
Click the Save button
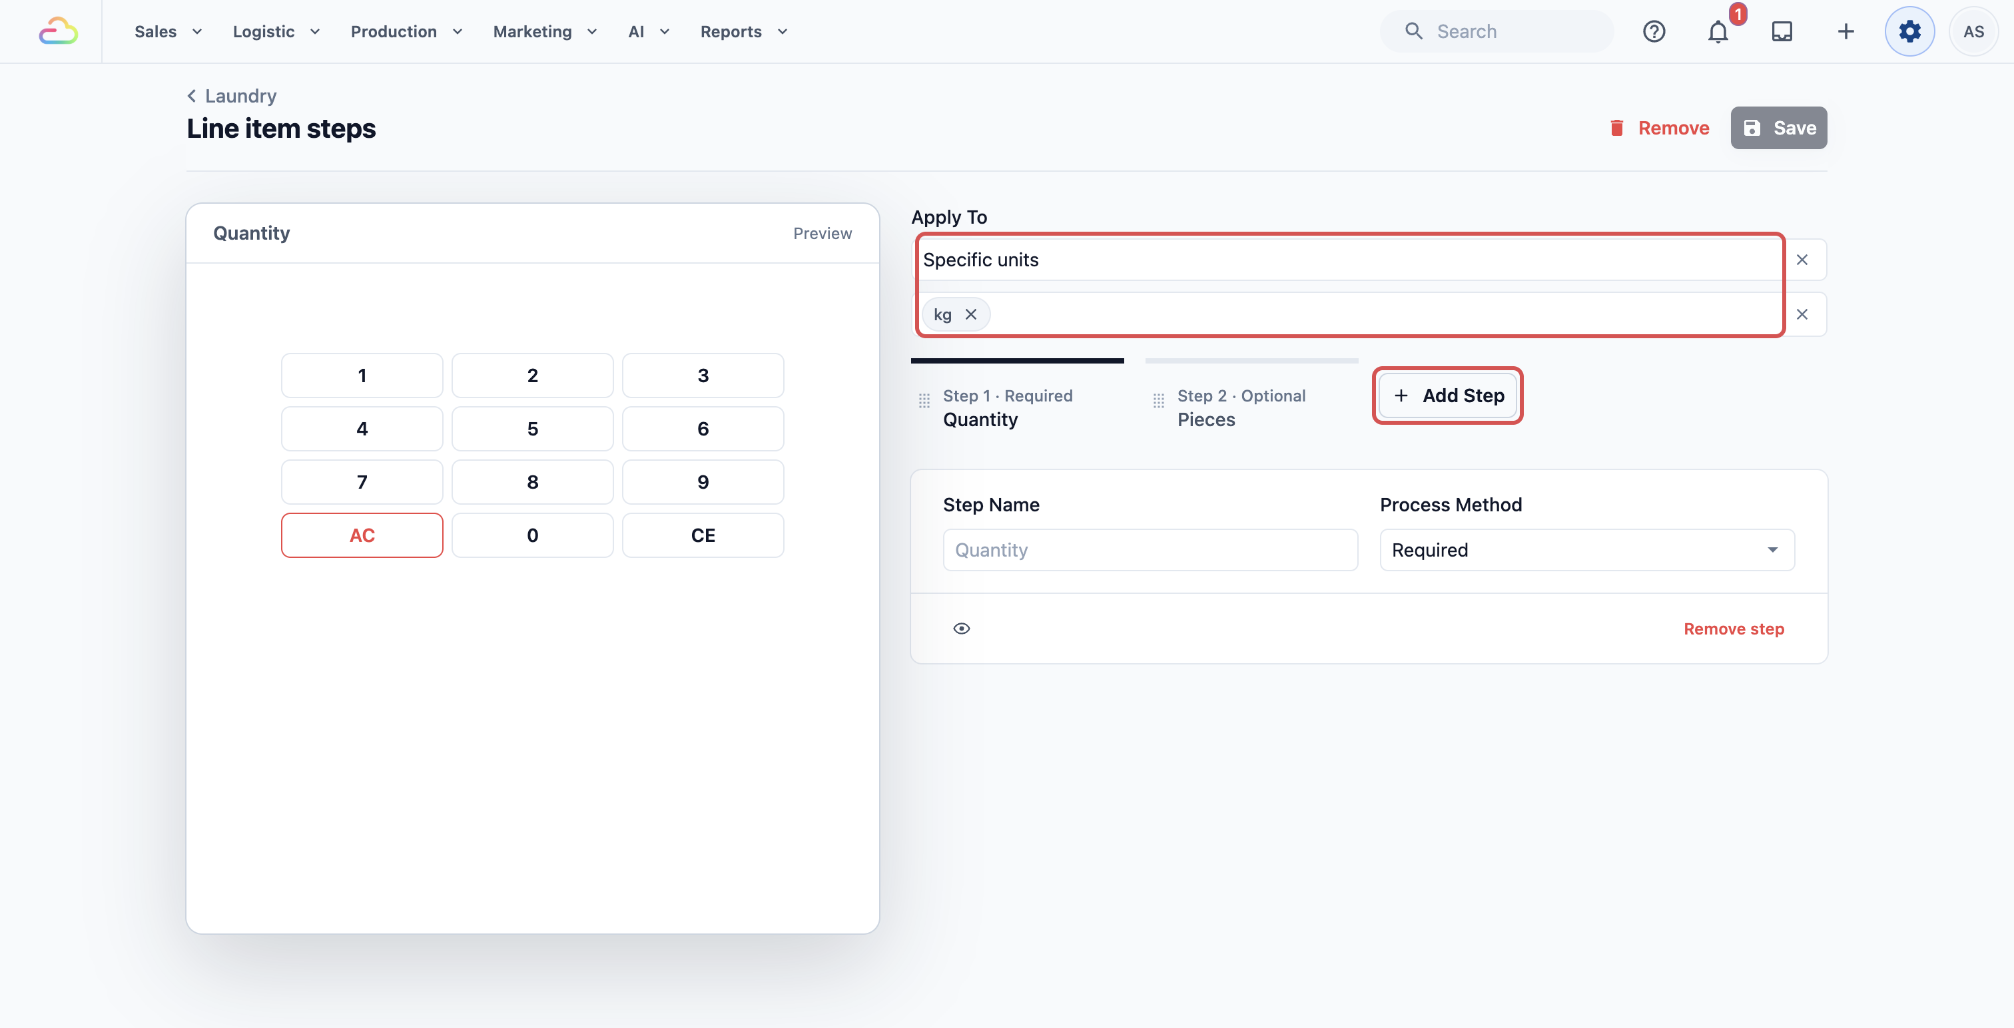(1778, 127)
